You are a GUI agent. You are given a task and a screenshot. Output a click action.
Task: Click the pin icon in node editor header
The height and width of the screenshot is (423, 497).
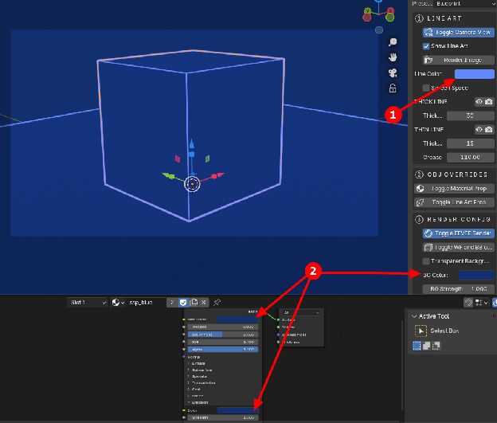(217, 303)
